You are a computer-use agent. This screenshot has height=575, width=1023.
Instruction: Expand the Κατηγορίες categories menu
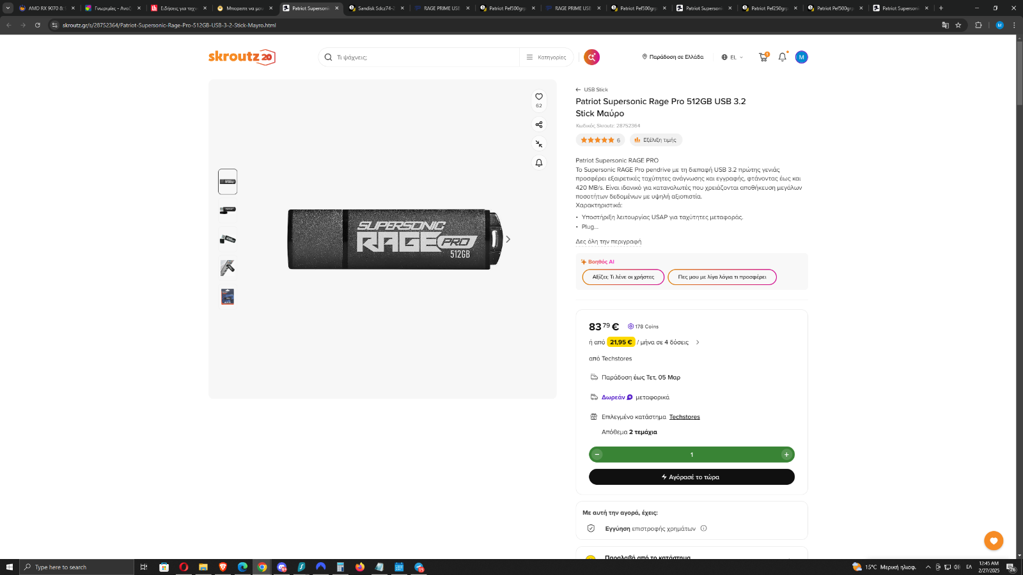coord(547,57)
